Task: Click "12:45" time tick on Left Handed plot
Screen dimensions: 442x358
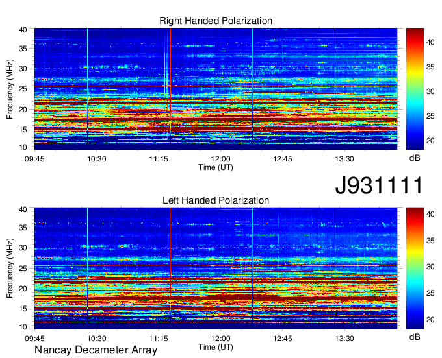Action: [x=283, y=339]
